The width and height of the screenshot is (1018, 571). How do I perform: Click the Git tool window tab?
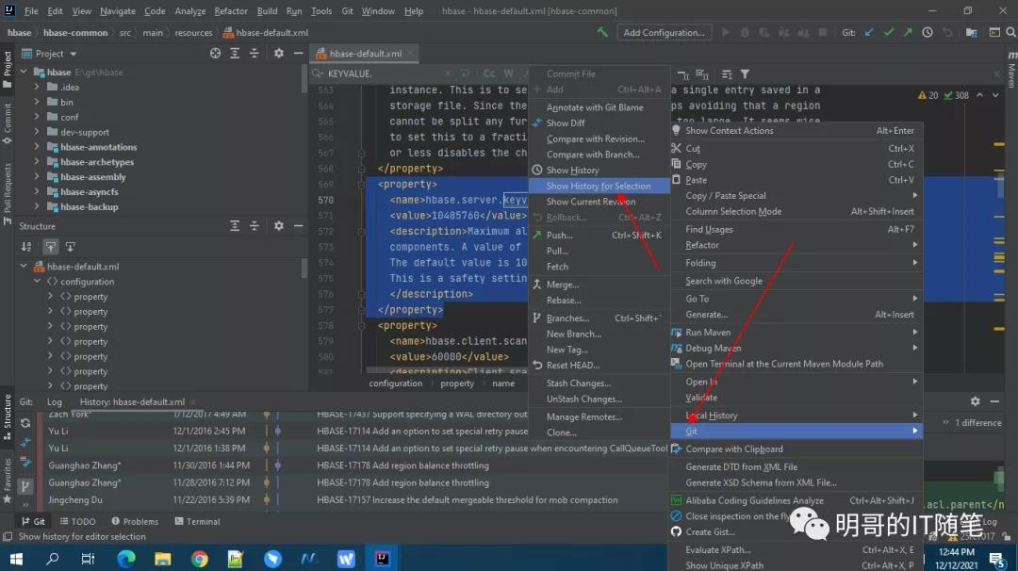[x=33, y=521]
